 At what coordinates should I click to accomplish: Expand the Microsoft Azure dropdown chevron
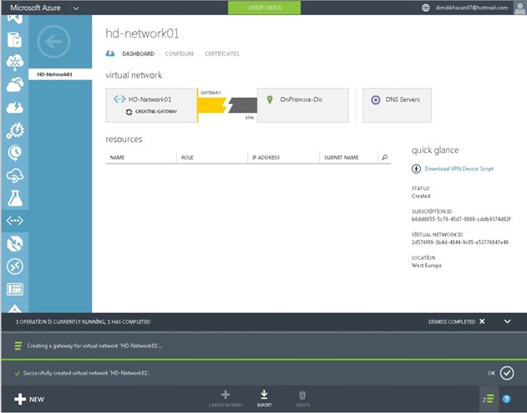(x=76, y=8)
